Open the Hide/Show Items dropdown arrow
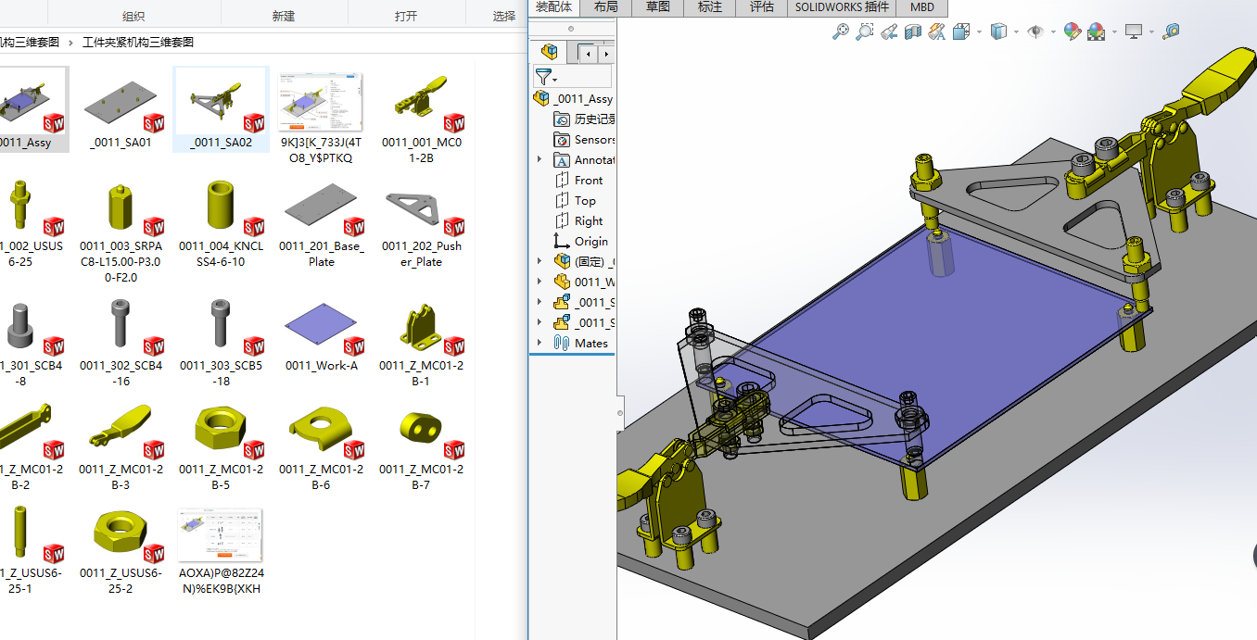 point(1053,31)
